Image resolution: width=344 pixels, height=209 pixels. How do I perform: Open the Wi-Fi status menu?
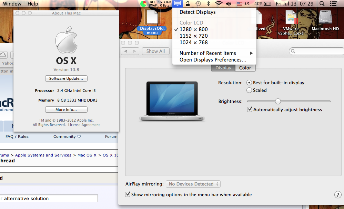[219, 4]
